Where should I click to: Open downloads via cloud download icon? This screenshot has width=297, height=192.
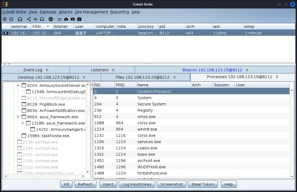pyautogui.click(x=66, y=19)
